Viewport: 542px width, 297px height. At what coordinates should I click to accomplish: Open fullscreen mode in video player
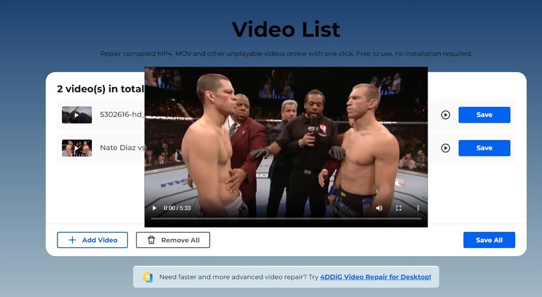(x=399, y=208)
